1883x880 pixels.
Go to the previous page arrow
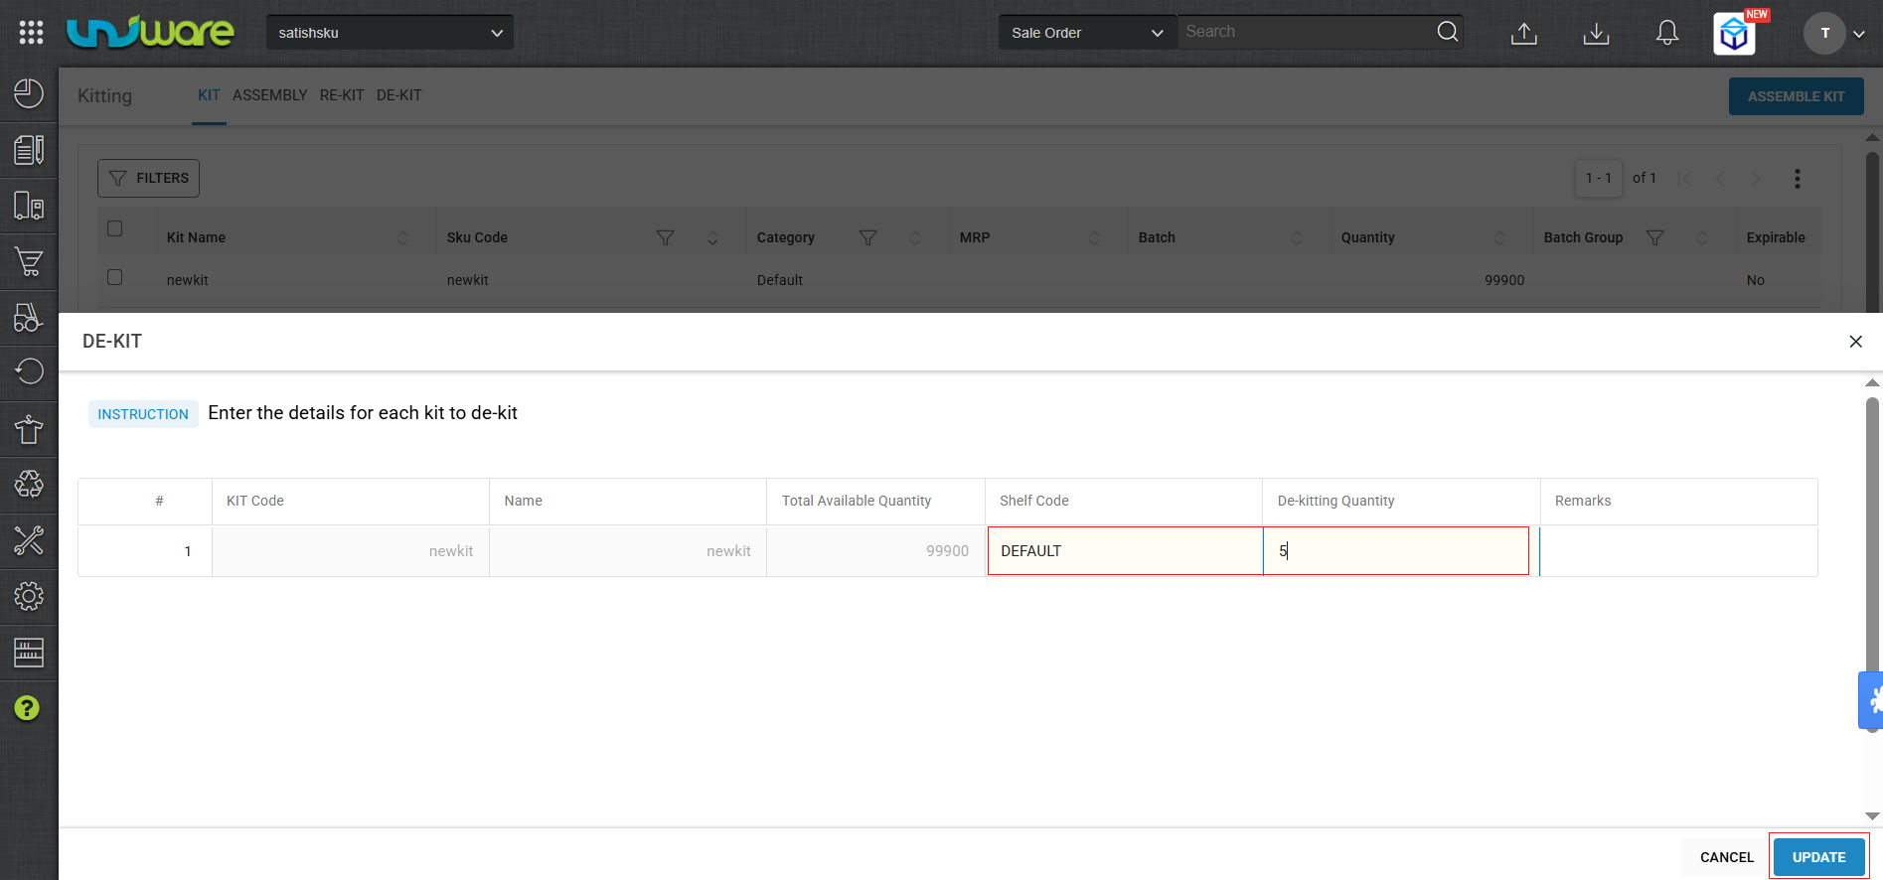point(1720,179)
